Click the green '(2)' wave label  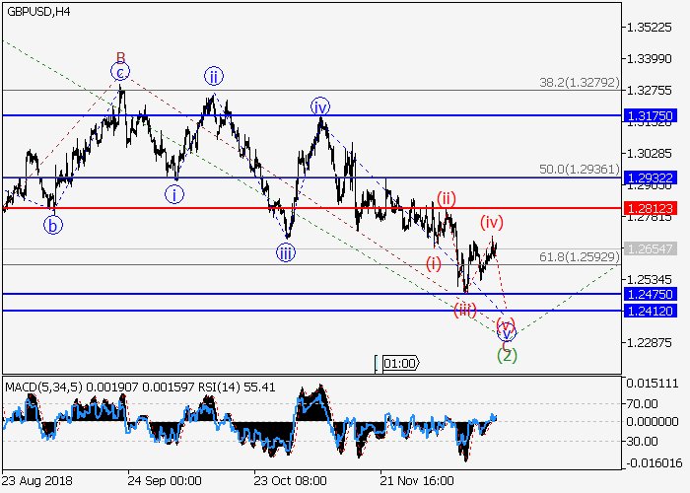click(x=507, y=353)
